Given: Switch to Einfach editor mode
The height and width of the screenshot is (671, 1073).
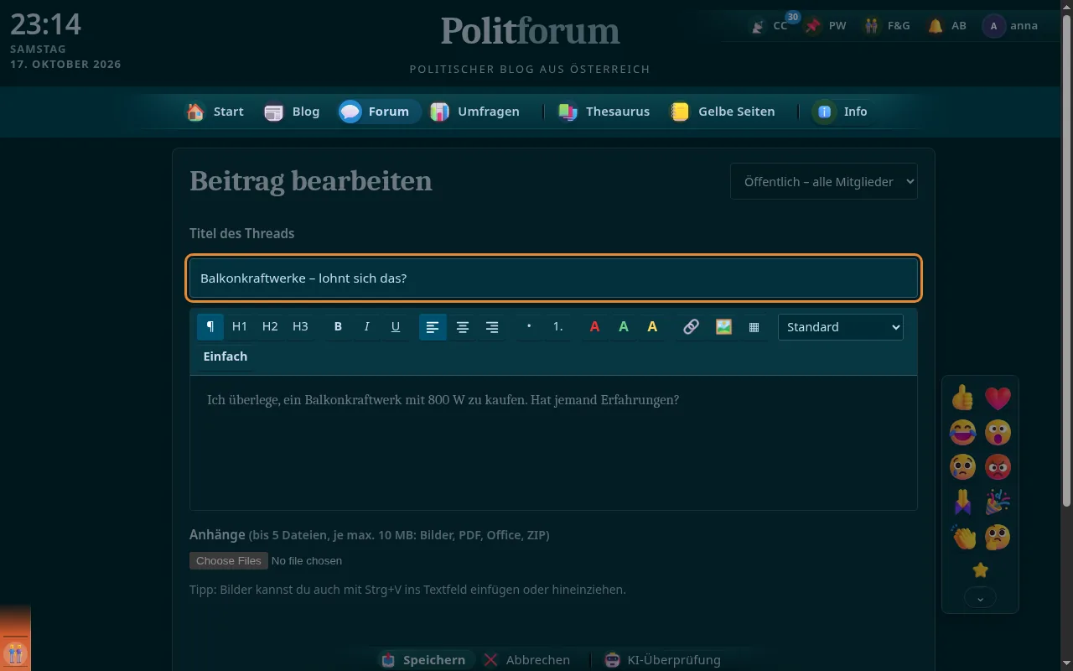Looking at the screenshot, I should point(225,356).
